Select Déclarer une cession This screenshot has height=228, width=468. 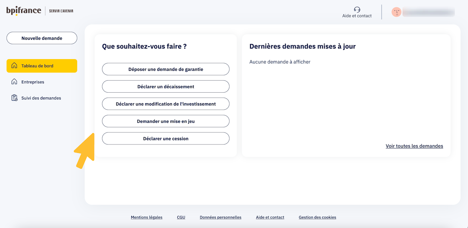166,138
